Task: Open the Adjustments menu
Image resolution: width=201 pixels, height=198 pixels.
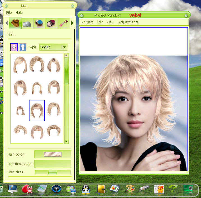Action: pos(128,22)
